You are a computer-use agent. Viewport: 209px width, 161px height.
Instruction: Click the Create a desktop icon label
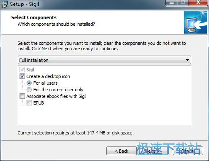pyautogui.click(x=48, y=76)
